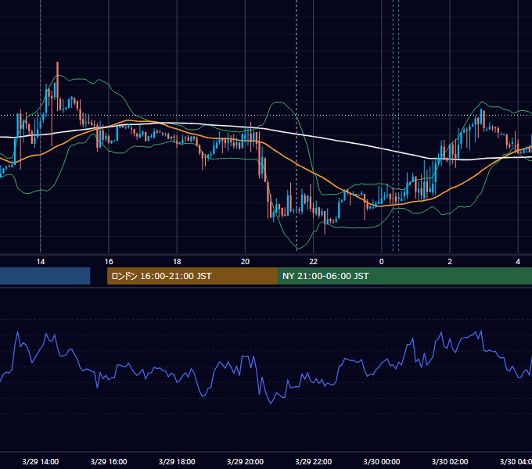Click the 3/29 18:00 date label
This screenshot has height=469, width=532.
(x=177, y=461)
